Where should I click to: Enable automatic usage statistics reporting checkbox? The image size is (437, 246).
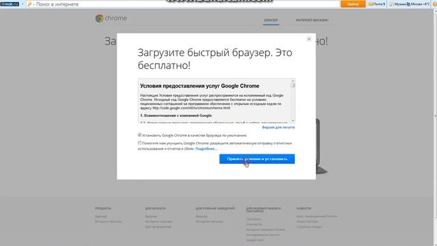click(139, 143)
